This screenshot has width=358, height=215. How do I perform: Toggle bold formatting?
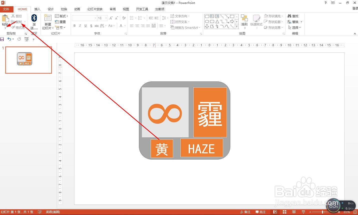point(74,26)
